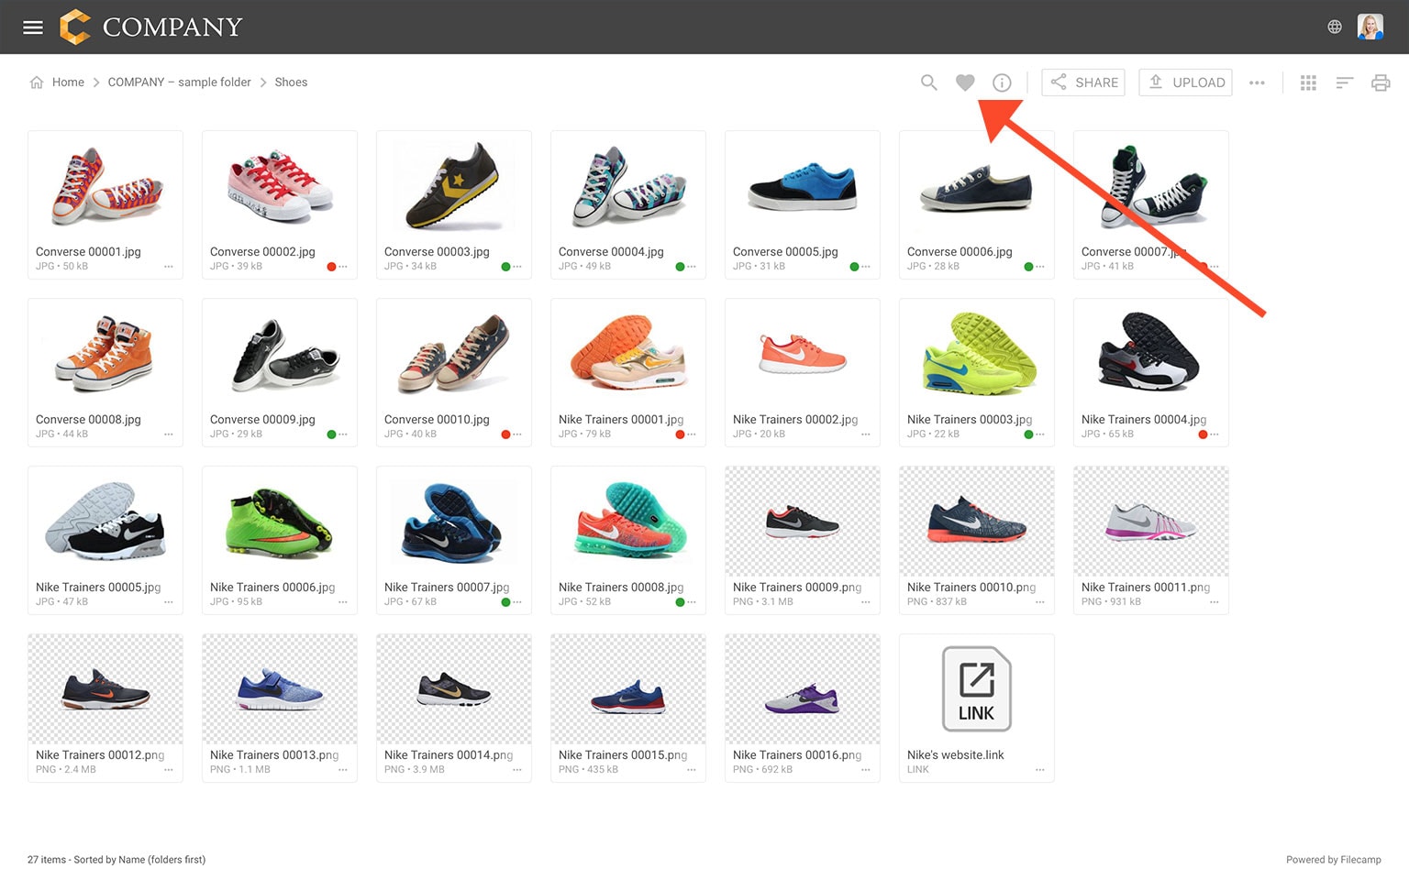1409x880 pixels.
Task: Open Nike Trainers 00006.jpg thumbnail
Action: pos(280,522)
